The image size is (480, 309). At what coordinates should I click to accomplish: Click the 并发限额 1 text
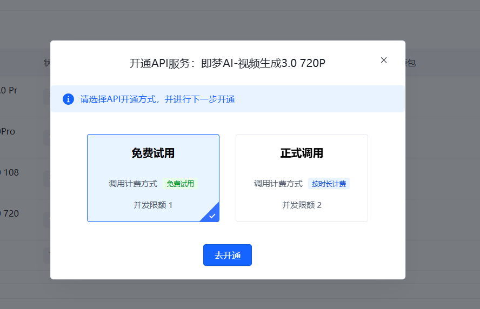tap(153, 205)
